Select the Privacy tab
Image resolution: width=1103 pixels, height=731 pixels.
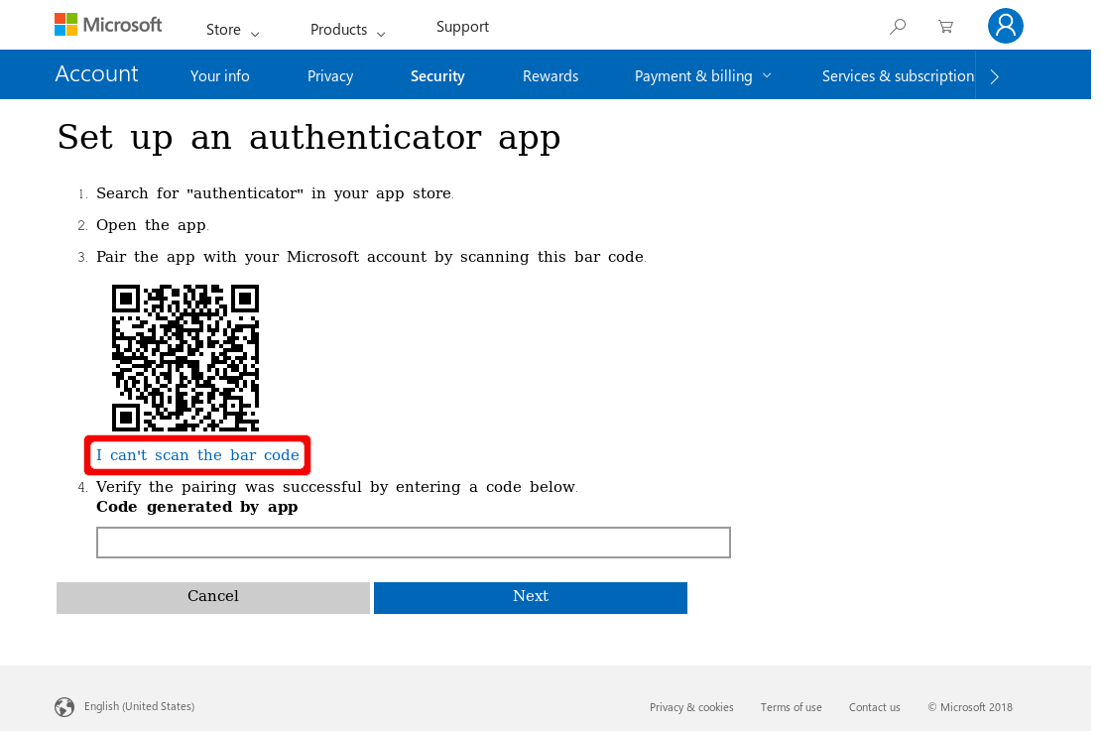click(329, 75)
